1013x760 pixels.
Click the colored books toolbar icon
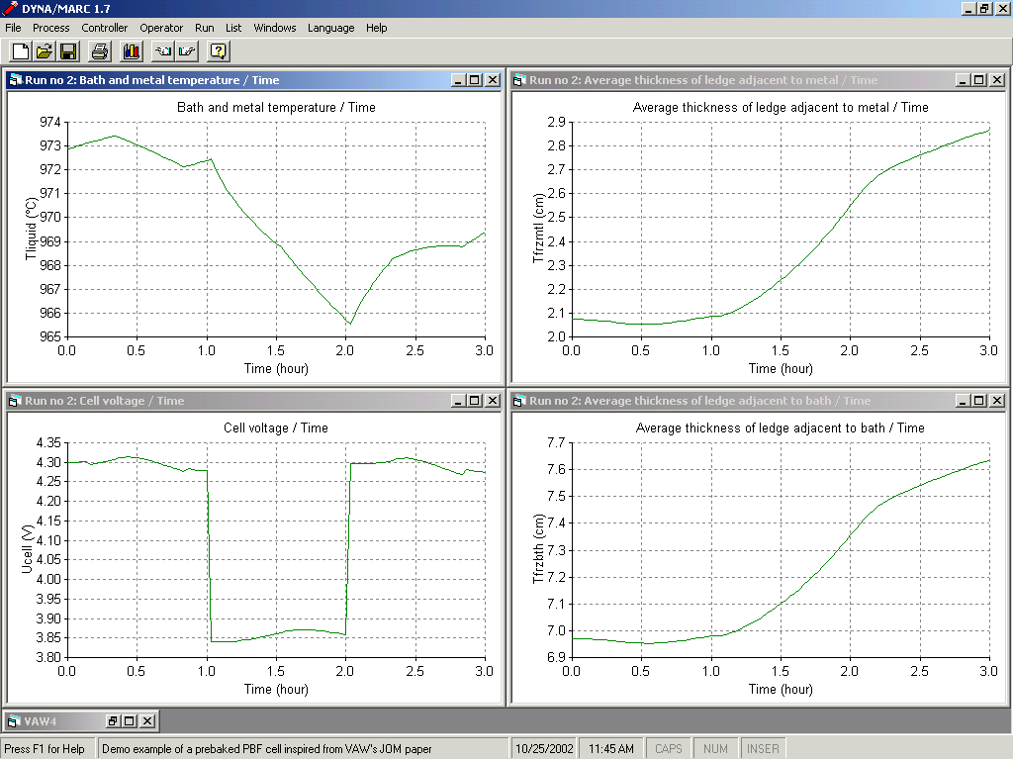pyautogui.click(x=131, y=50)
